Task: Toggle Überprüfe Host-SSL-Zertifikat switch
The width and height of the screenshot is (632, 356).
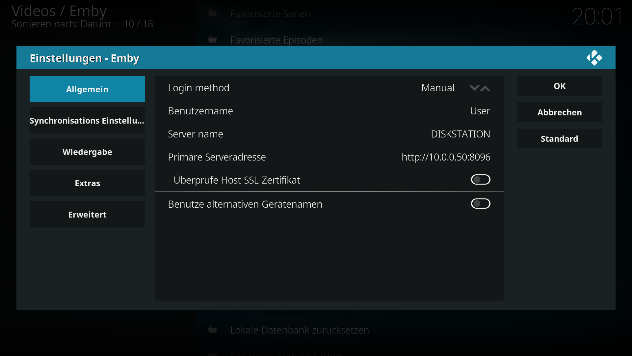Action: coord(481,180)
